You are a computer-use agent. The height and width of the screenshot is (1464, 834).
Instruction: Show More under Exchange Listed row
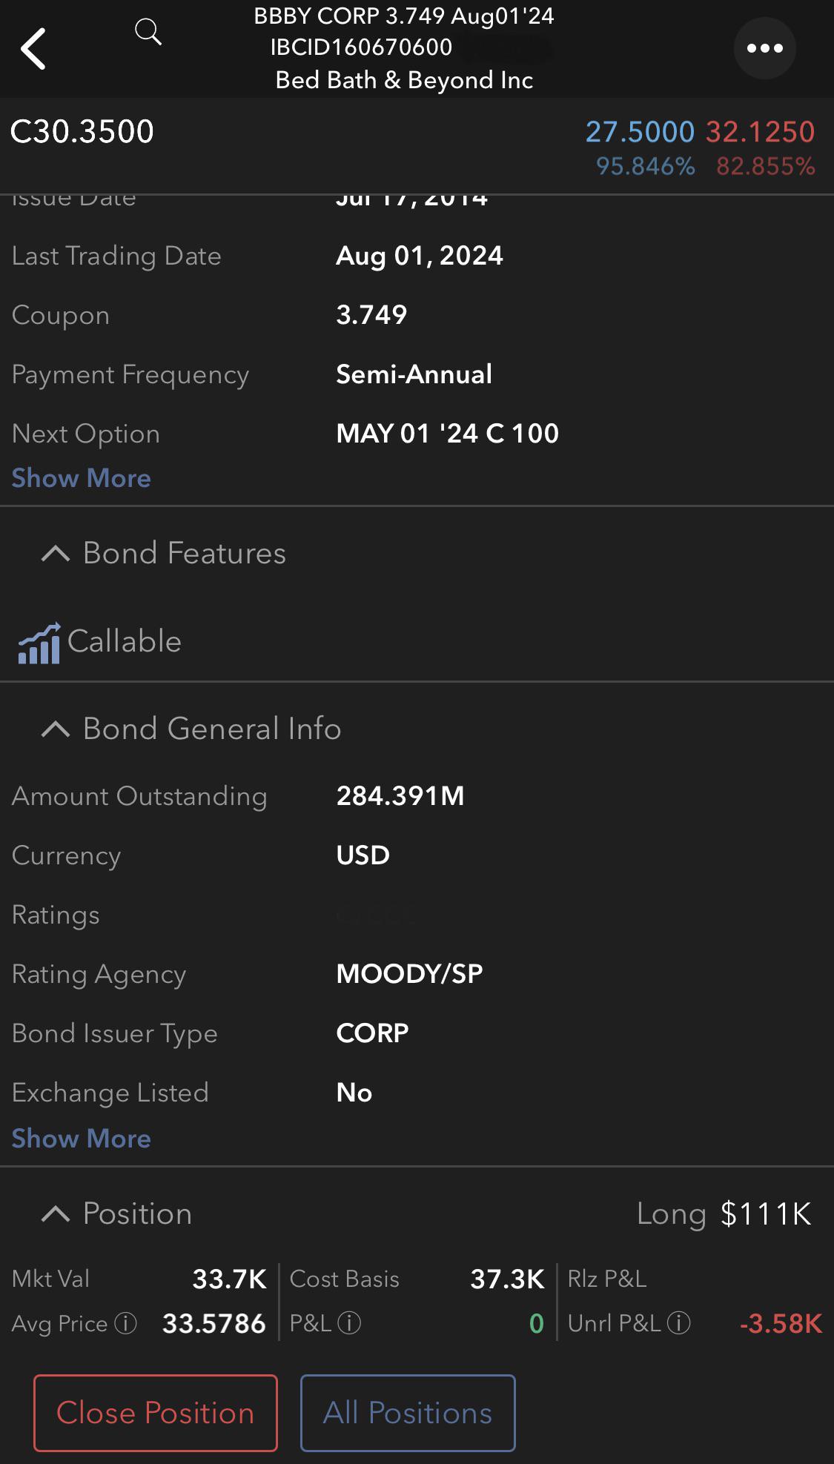point(82,1139)
